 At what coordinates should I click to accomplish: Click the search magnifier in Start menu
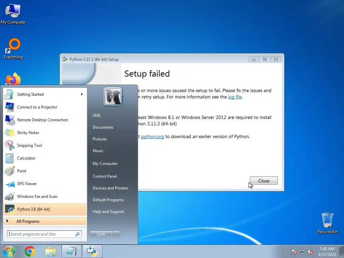click(78, 234)
